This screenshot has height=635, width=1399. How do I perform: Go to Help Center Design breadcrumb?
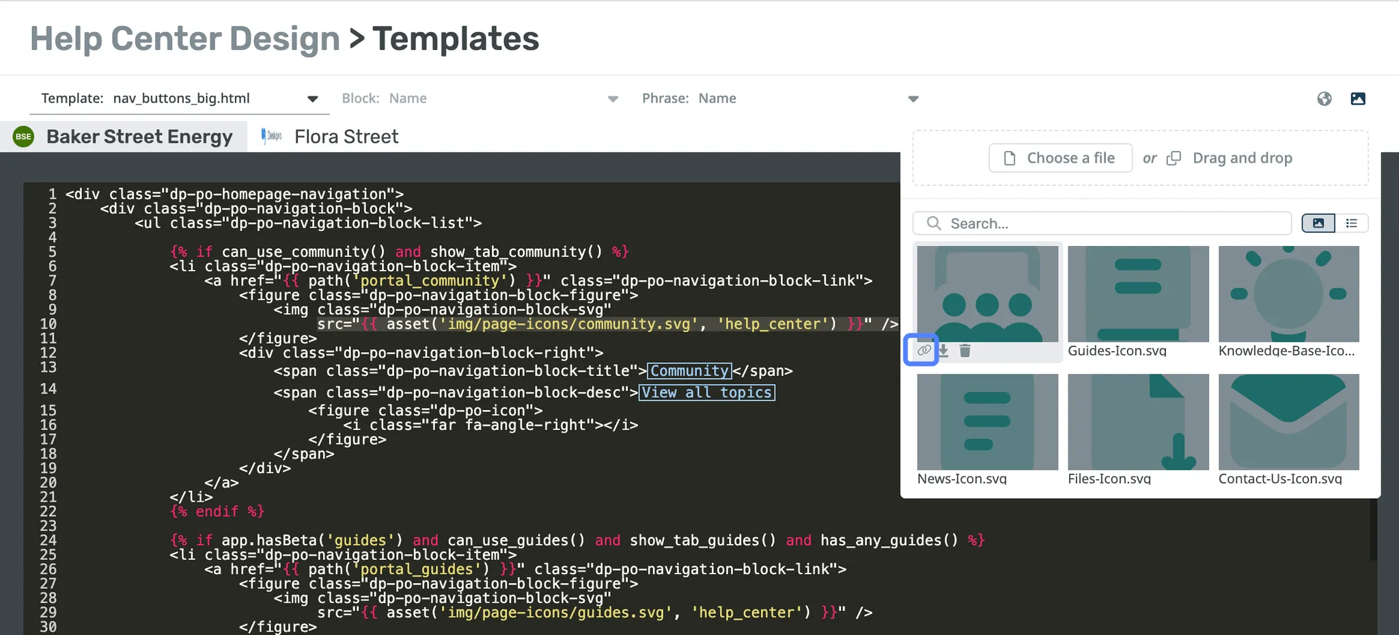click(x=184, y=38)
